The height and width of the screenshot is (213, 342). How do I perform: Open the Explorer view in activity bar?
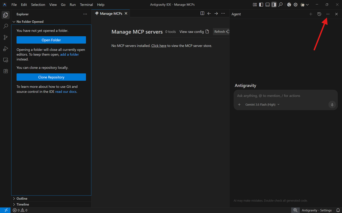(x=6, y=15)
